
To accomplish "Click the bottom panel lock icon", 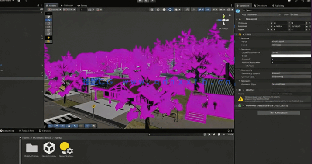I will 228,131.
